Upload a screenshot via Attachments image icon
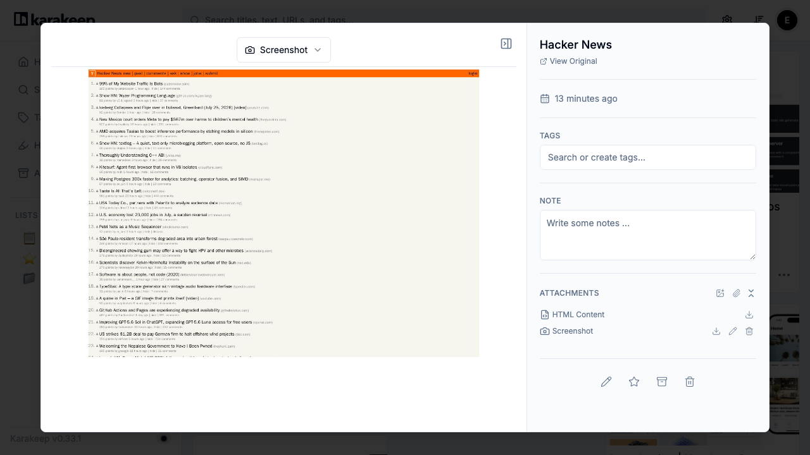810x455 pixels. point(720,293)
